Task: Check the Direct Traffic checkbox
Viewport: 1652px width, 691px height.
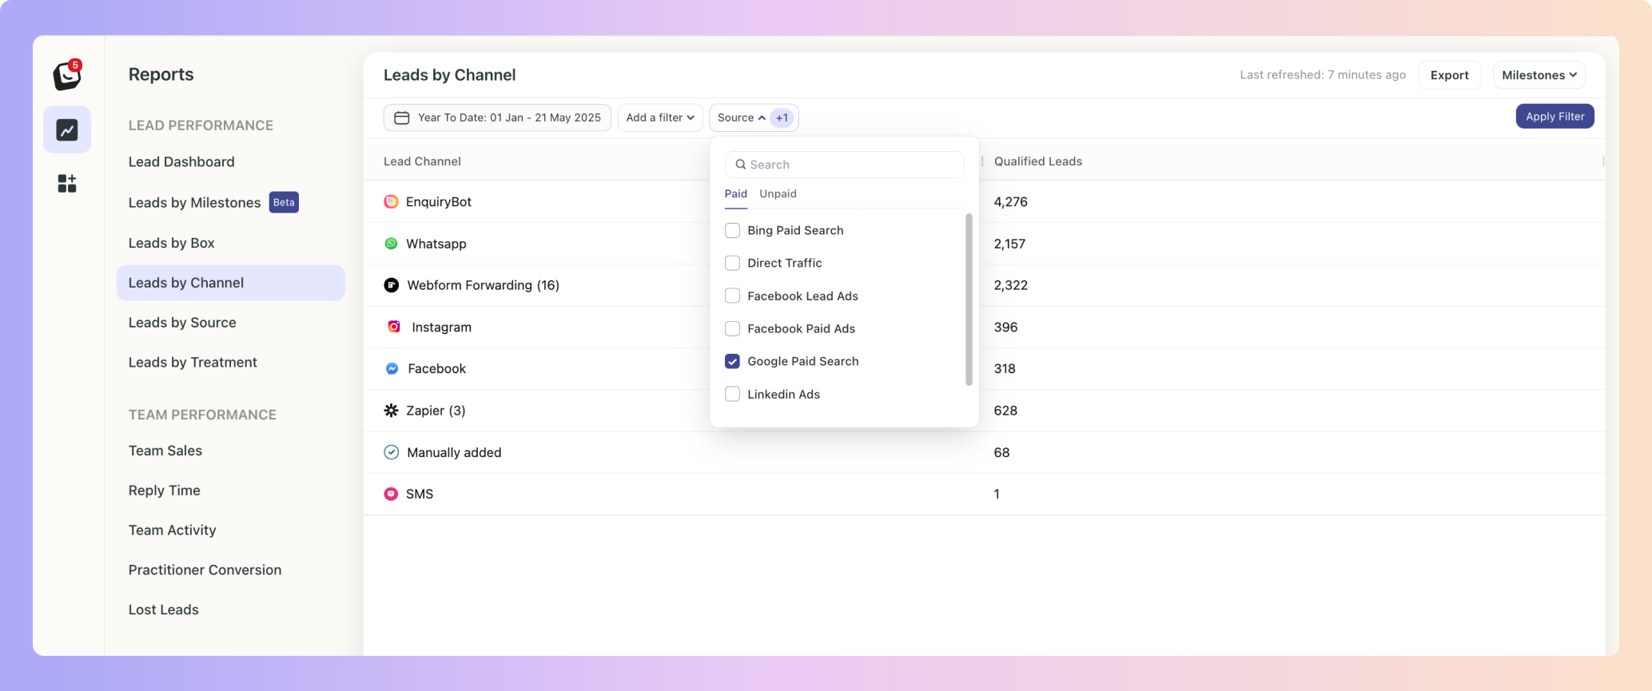Action: click(x=732, y=263)
